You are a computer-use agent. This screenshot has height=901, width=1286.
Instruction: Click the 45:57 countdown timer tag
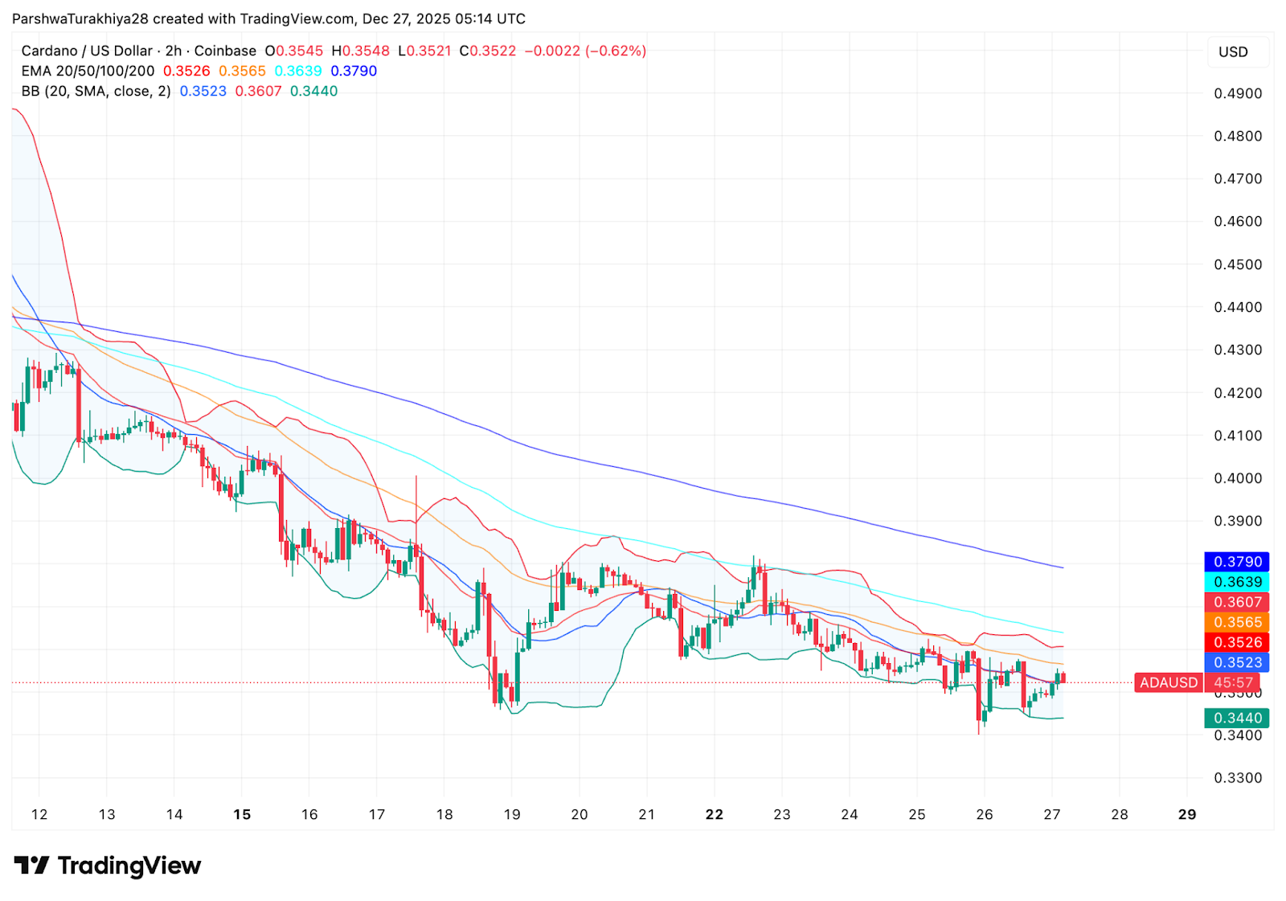1233,682
